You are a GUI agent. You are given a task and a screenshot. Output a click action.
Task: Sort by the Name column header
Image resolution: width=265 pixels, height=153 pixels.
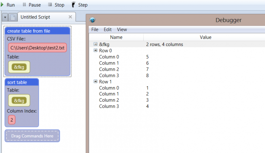point(116,37)
